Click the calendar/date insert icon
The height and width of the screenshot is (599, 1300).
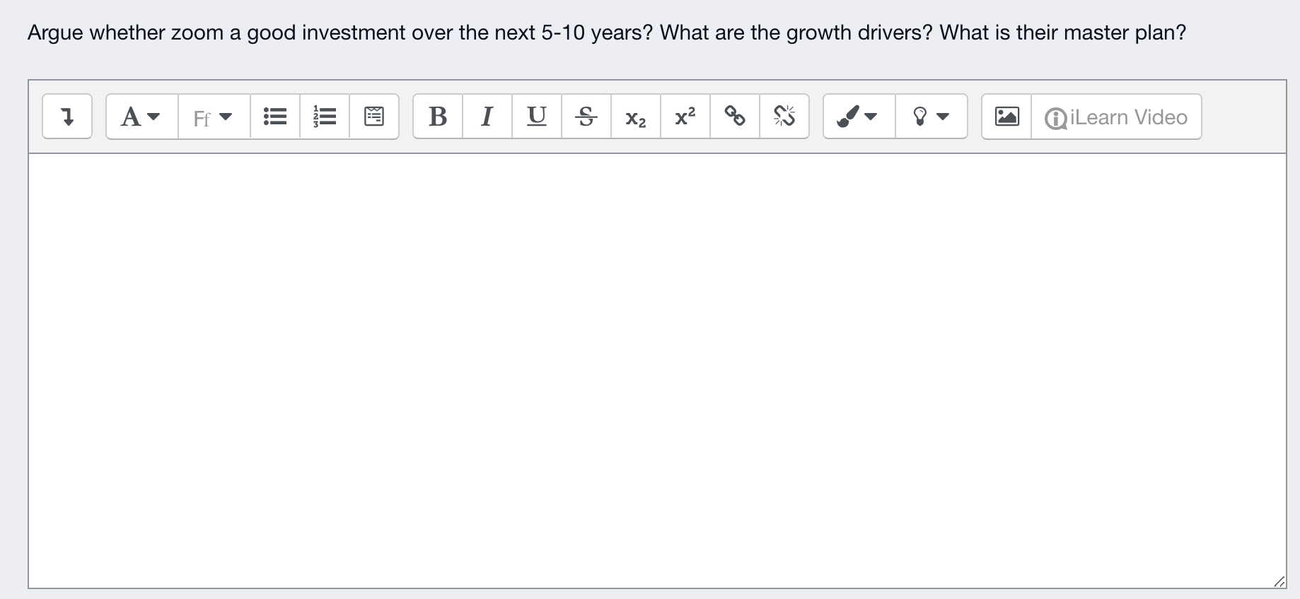[374, 117]
